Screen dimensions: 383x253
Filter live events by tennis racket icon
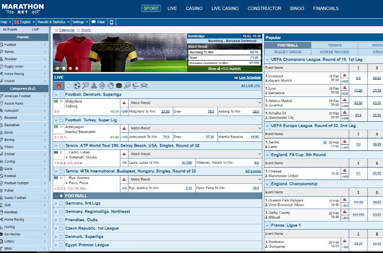(85, 85)
